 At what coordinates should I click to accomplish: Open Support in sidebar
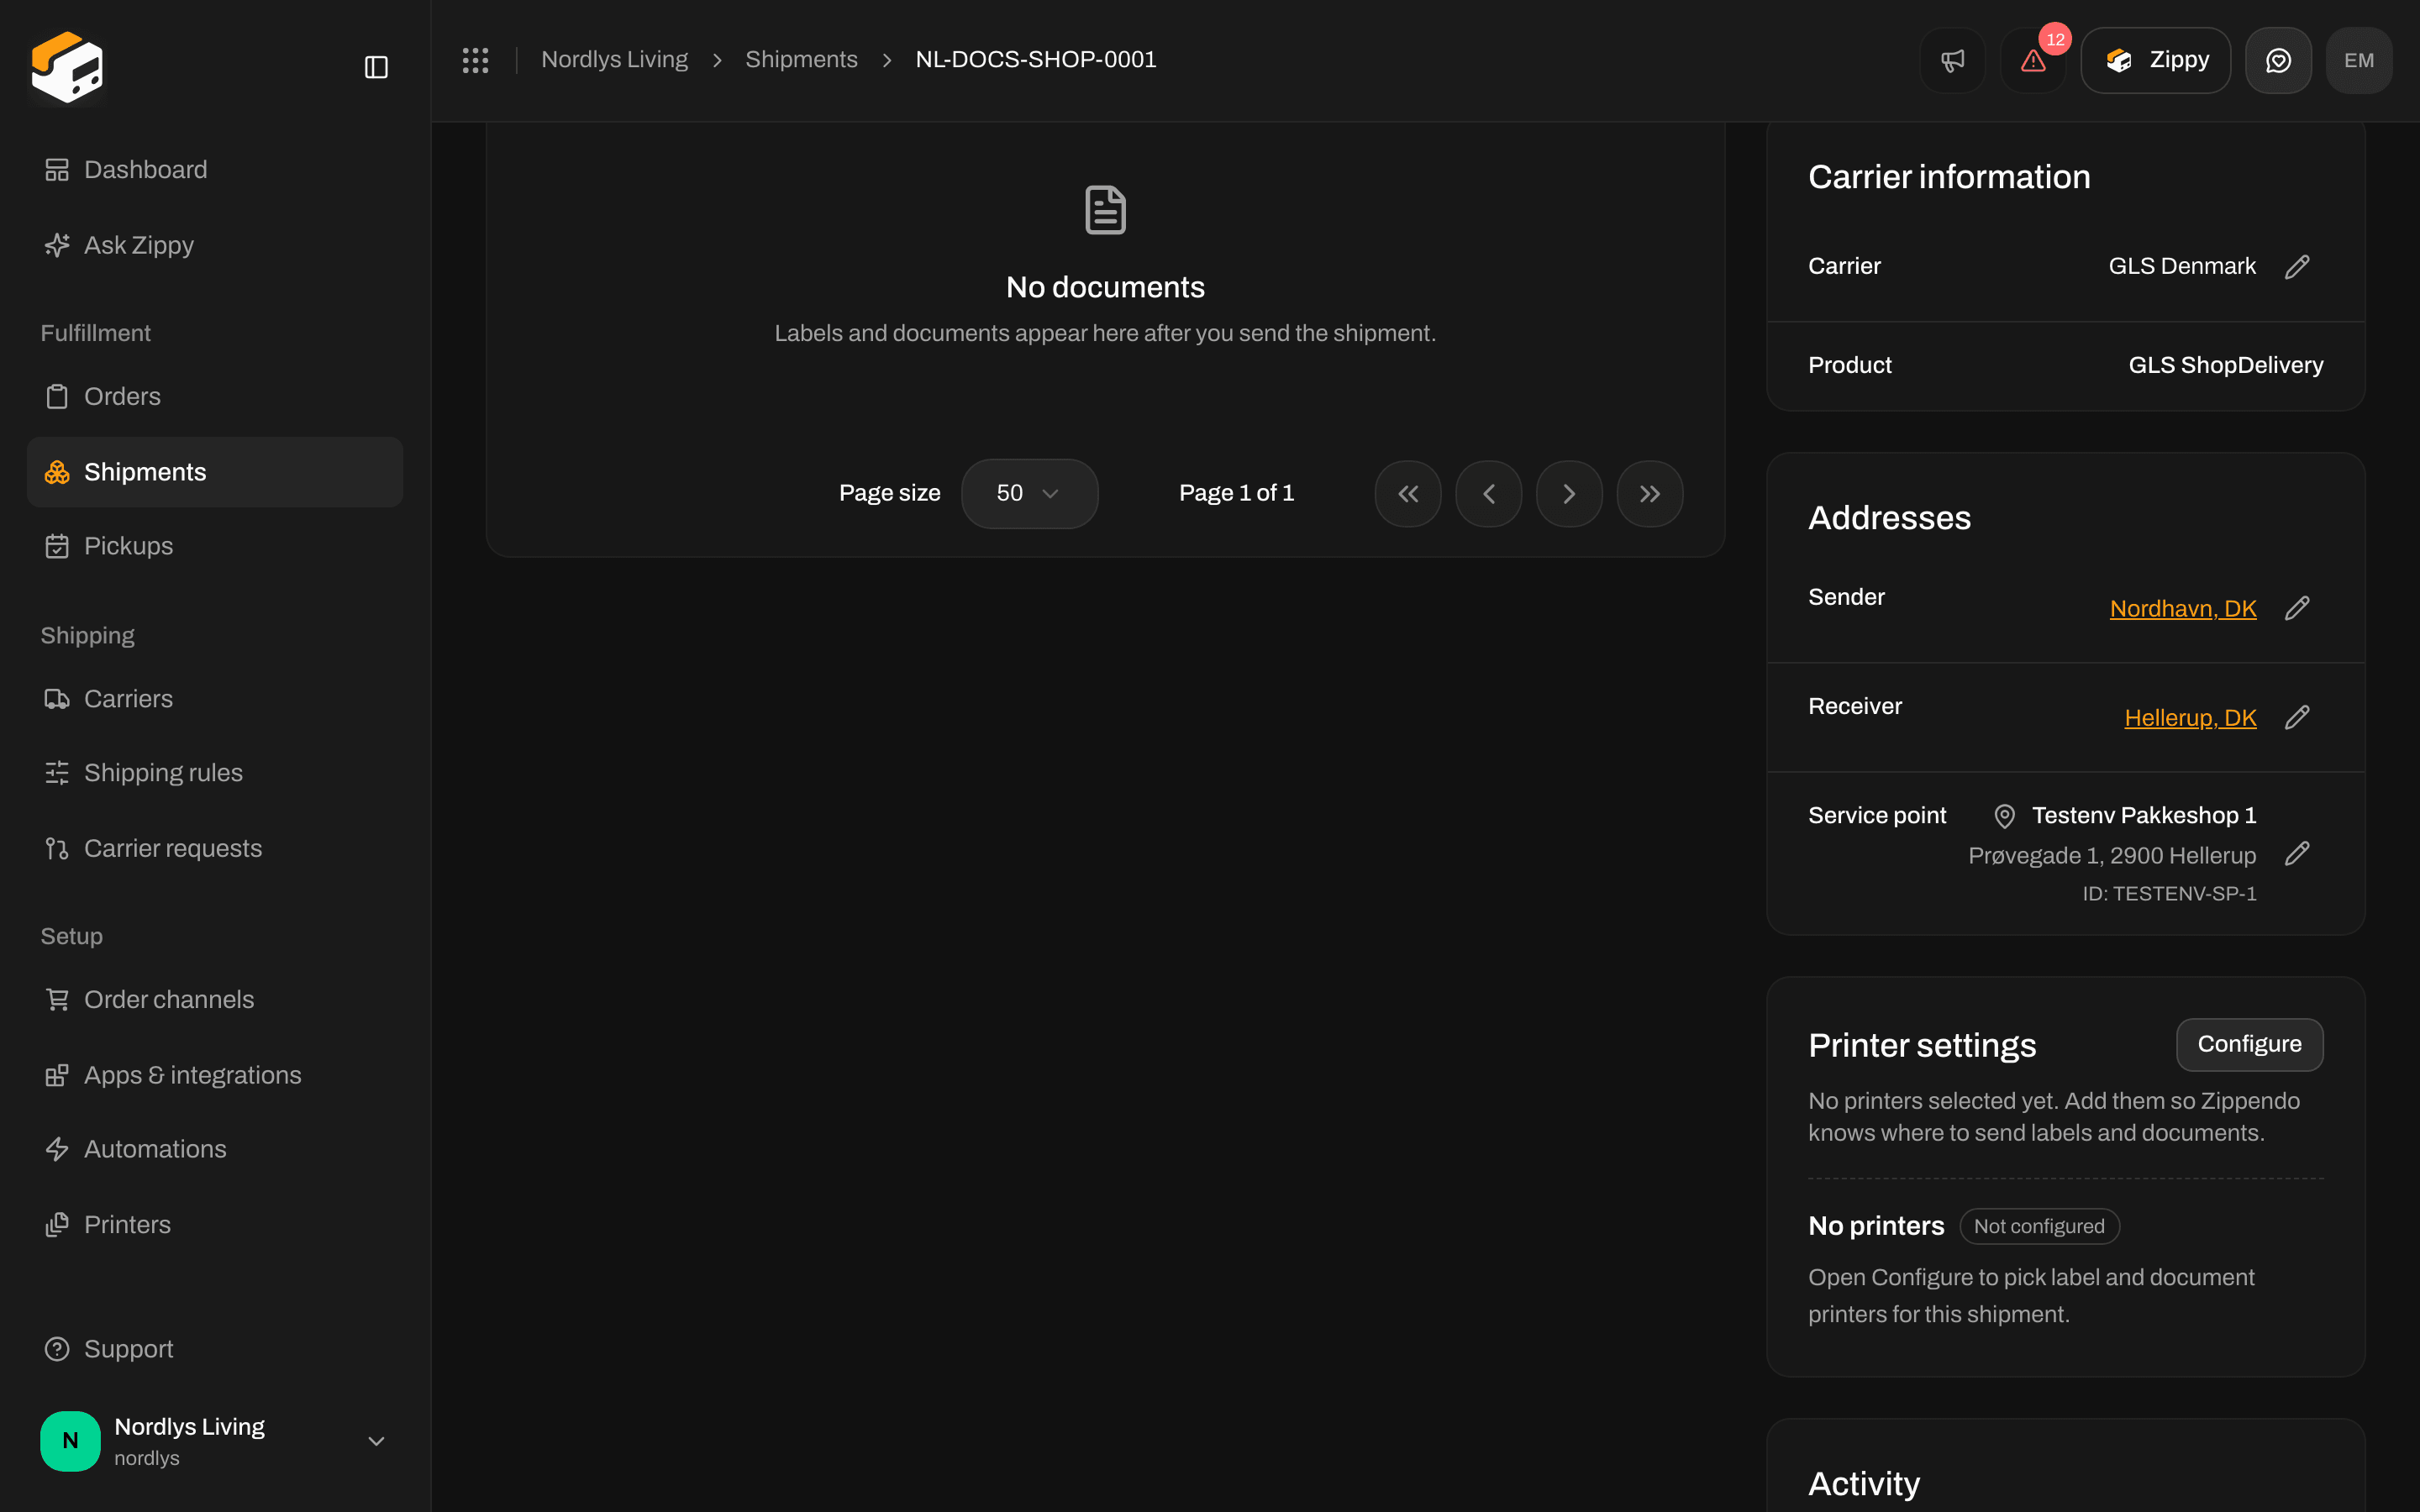click(215, 1349)
